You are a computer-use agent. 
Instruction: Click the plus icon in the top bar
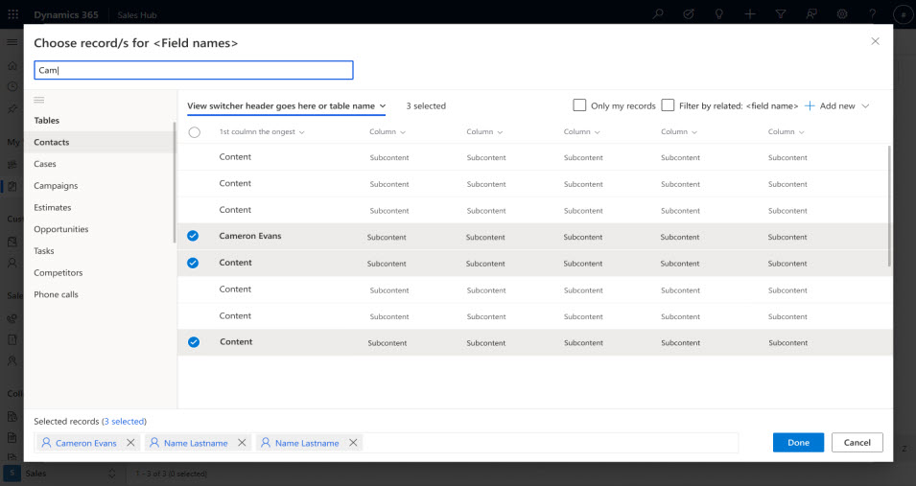coord(750,13)
